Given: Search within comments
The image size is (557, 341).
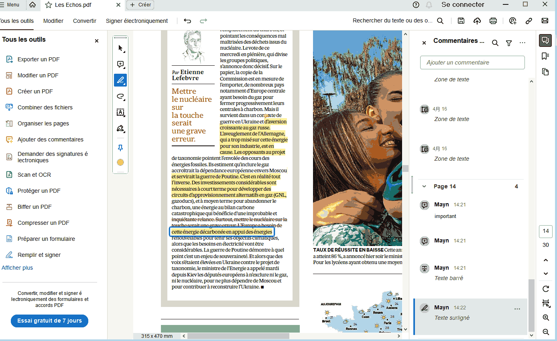Looking at the screenshot, I should click(x=495, y=43).
